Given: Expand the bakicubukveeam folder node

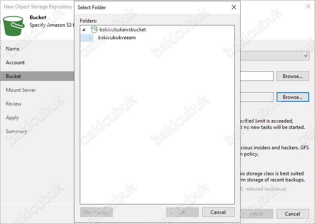Looking at the screenshot, I should (x=90, y=38).
